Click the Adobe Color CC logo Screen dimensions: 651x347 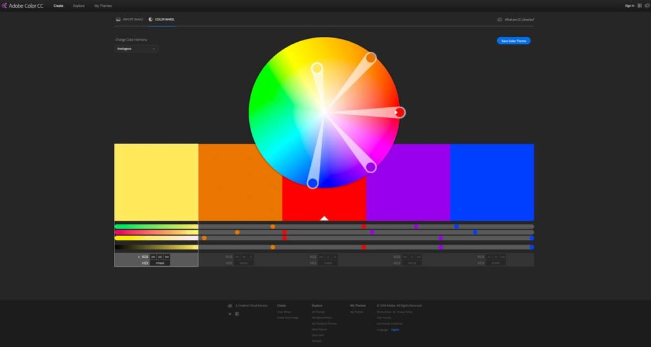coord(22,6)
